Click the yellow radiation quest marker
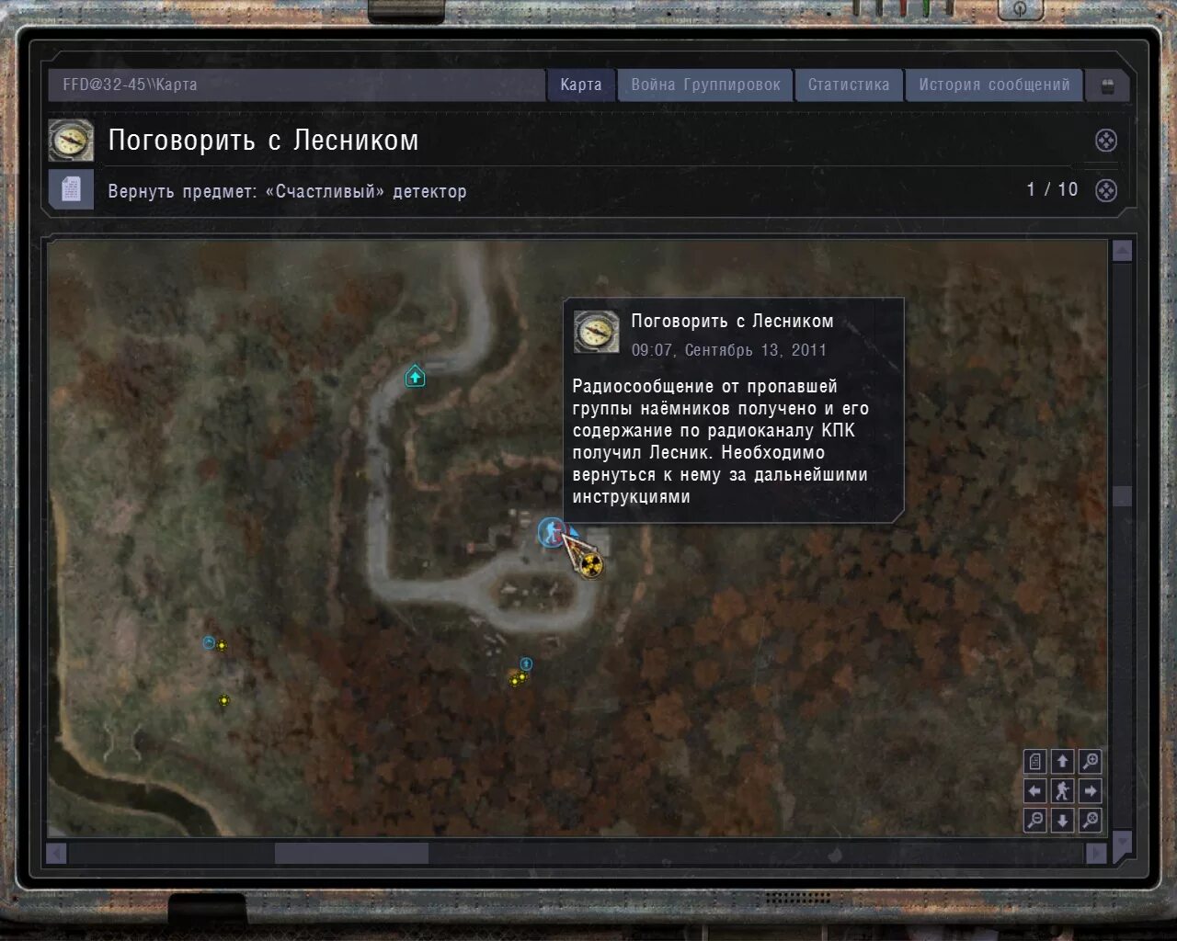Screen dimensions: 1177x941 pos(591,564)
